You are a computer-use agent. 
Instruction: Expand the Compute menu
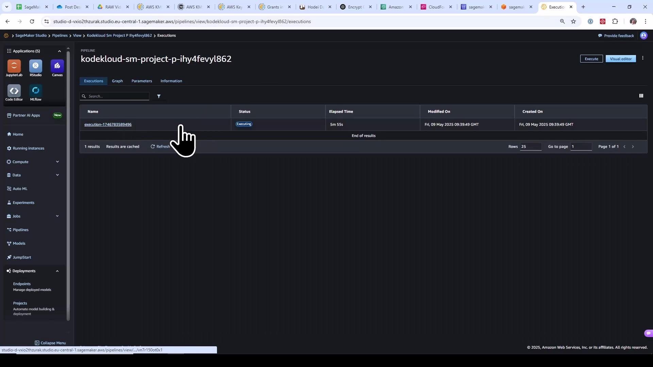(57, 162)
